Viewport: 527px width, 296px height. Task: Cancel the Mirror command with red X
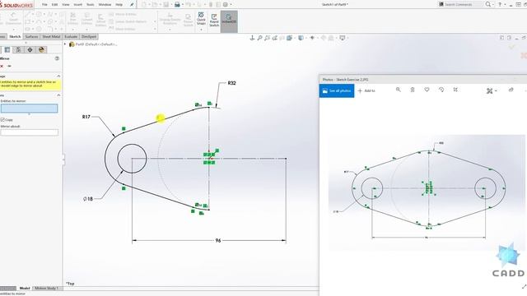(x=2, y=66)
